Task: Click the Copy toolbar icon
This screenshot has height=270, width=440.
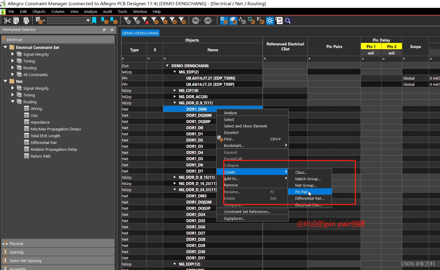Action: click(16, 21)
